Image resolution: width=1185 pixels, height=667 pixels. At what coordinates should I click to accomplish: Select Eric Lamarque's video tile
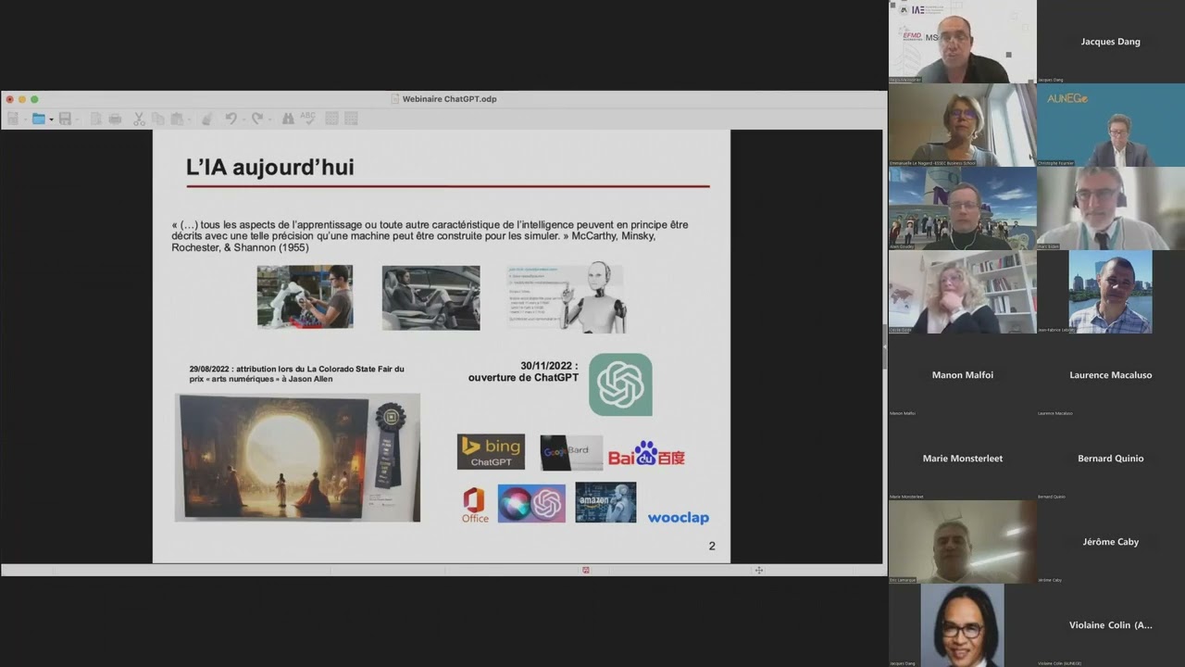(x=963, y=542)
